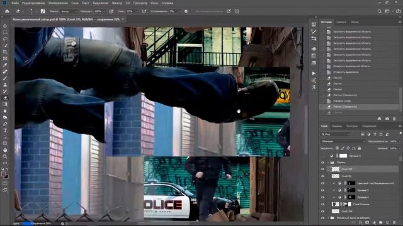Click the share icon at top right

tap(399, 11)
